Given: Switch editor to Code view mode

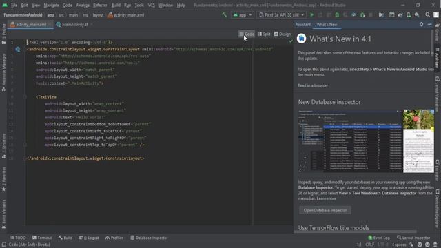Looking at the screenshot, I should pyautogui.click(x=247, y=34).
